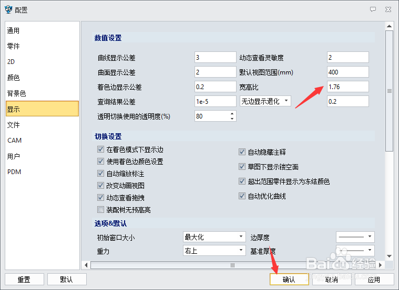The image size is (399, 290).
Task: Click 默认视图范围 field showing 400
Action: (x=348, y=72)
